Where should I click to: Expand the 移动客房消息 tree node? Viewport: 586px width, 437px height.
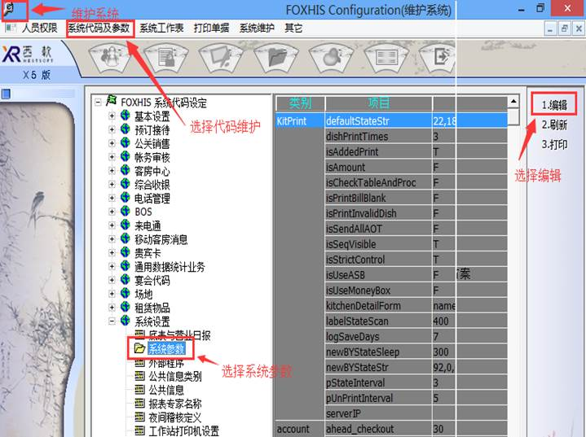coord(112,239)
